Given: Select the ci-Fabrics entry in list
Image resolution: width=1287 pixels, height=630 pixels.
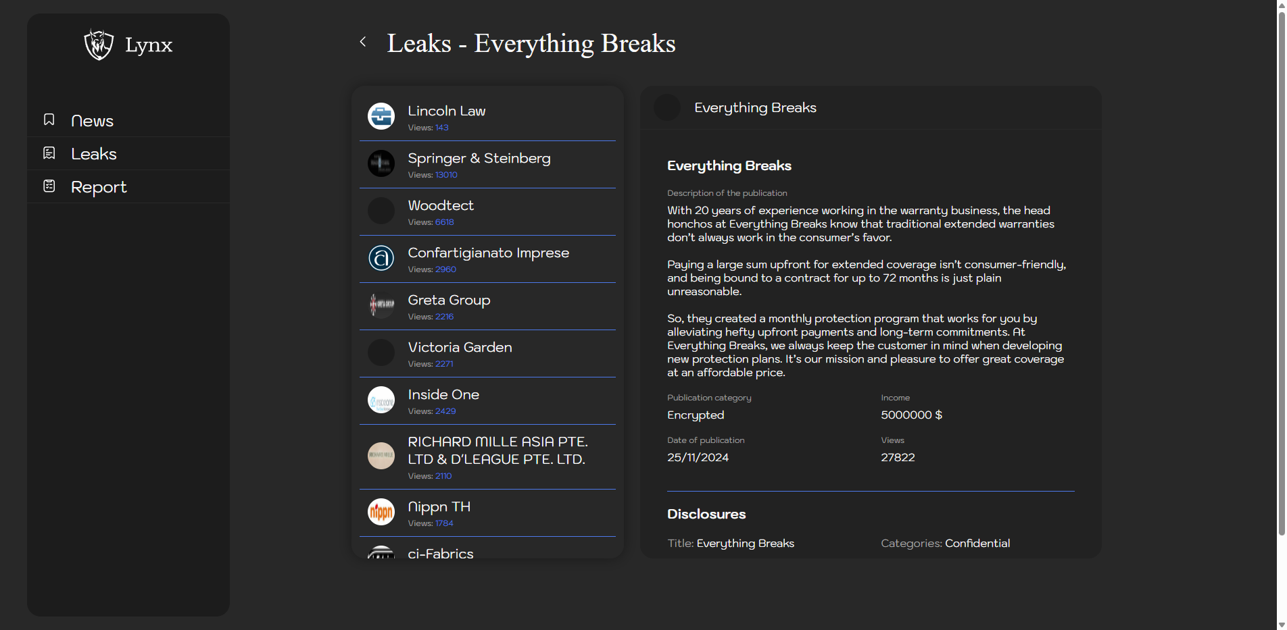Looking at the screenshot, I should pyautogui.click(x=441, y=553).
